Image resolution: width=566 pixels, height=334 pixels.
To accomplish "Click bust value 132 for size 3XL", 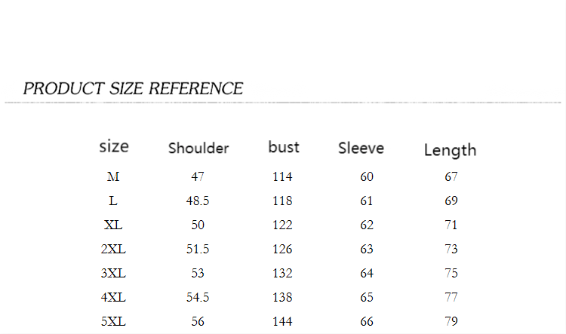I will (282, 274).
